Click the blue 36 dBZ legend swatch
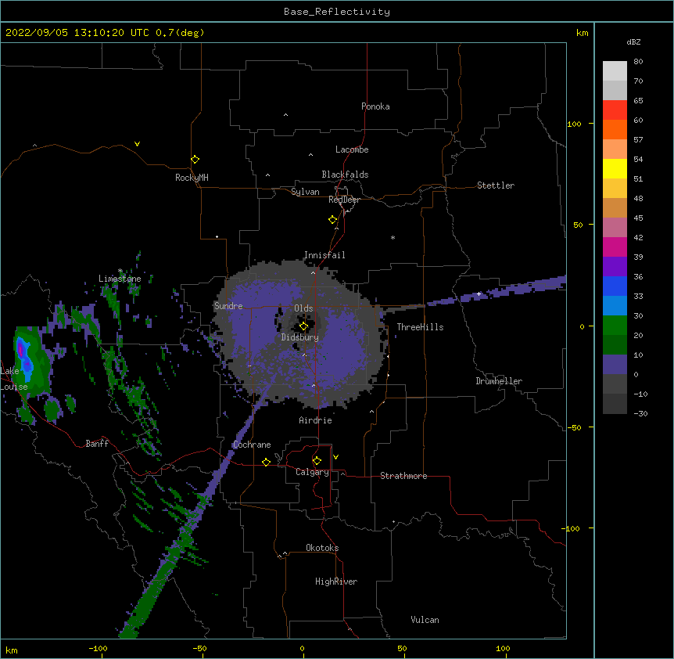Screen dimensions: 674x659 [615, 286]
